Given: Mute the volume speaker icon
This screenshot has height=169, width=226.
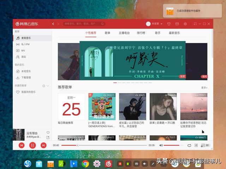Looking at the screenshot, I should [x=161, y=145].
